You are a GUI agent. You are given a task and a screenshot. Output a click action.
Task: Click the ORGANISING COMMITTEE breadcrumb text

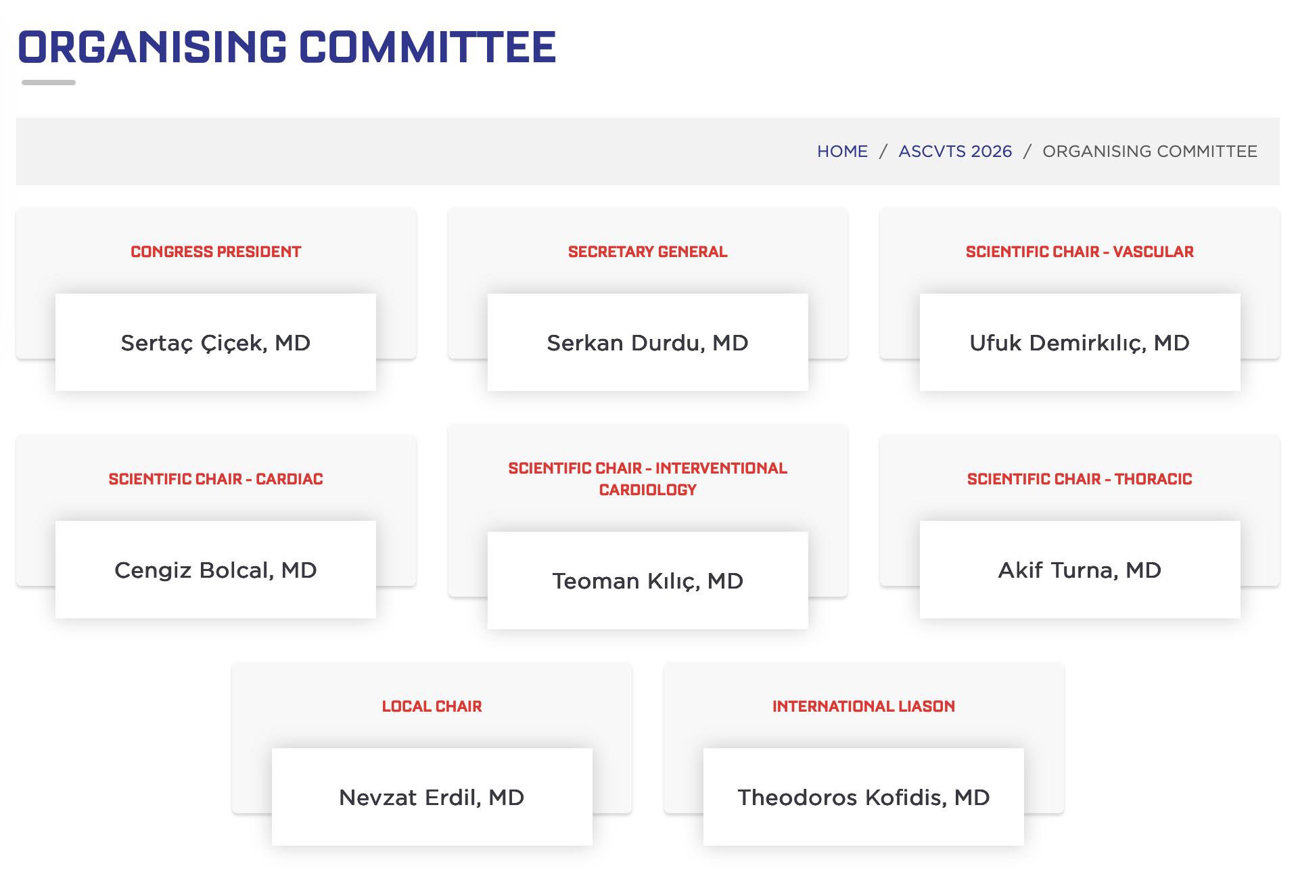point(1149,152)
